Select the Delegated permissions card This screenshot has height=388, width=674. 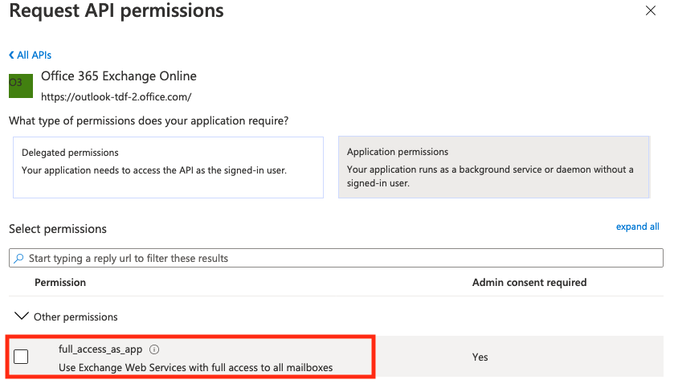[168, 167]
